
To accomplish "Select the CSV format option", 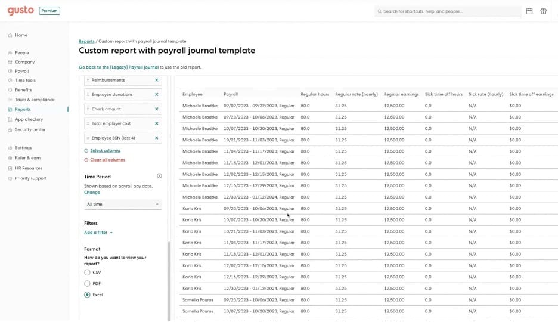I will click(x=88, y=273).
